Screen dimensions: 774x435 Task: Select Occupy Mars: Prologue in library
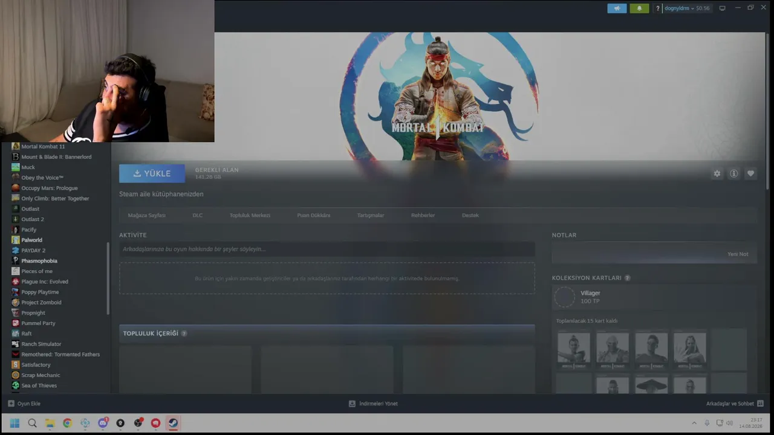50,188
